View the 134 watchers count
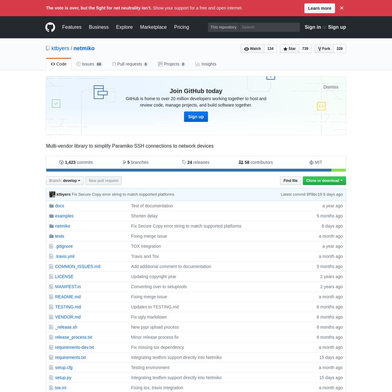Screen dimensions: 392x392 [270, 49]
